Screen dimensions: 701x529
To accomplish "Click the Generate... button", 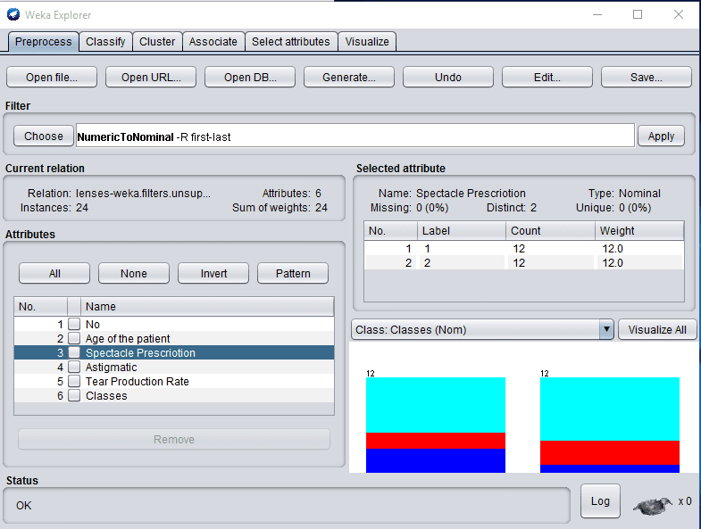I will click(349, 78).
